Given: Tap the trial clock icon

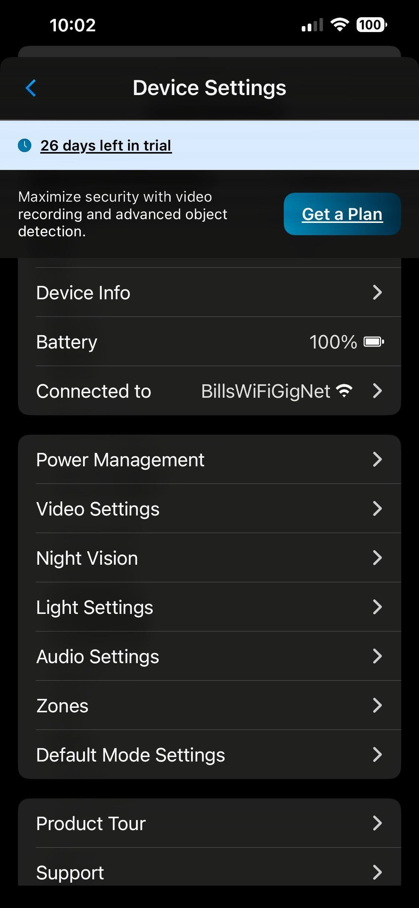Looking at the screenshot, I should (x=25, y=145).
